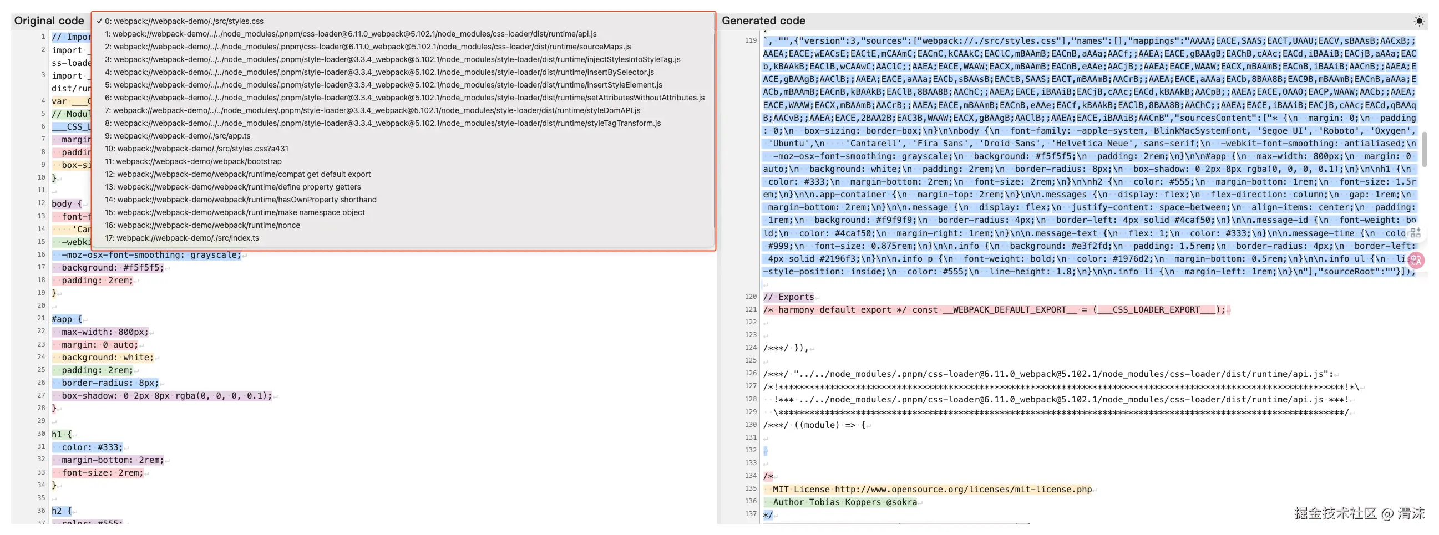
Task: Choose source 1: css-loader runtime api.js
Action: [403, 34]
